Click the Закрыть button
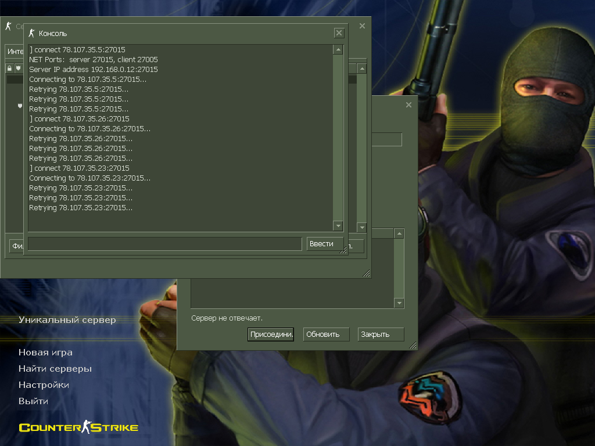This screenshot has width=595, height=446. [x=381, y=334]
